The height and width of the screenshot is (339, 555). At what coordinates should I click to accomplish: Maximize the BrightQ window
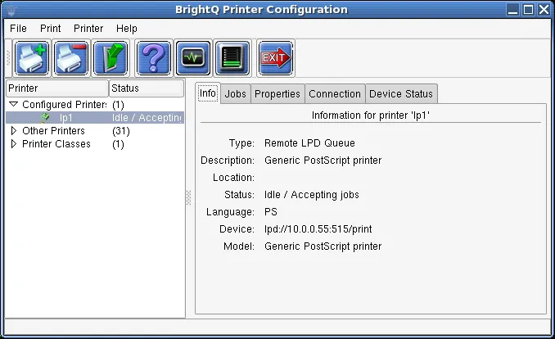528,10
